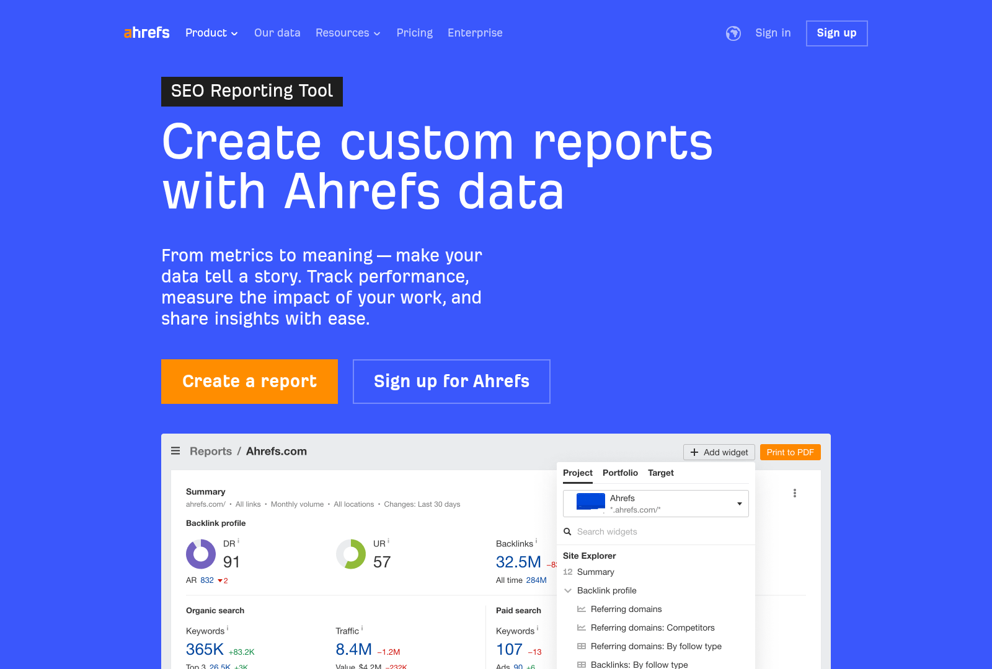This screenshot has height=669, width=992.
Task: Click the Ahrefs.com breadcrumb title
Action: pos(277,451)
